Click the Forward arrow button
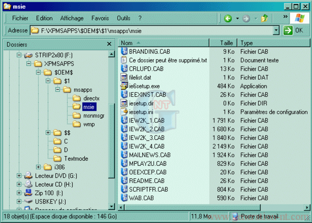 point(246,19)
